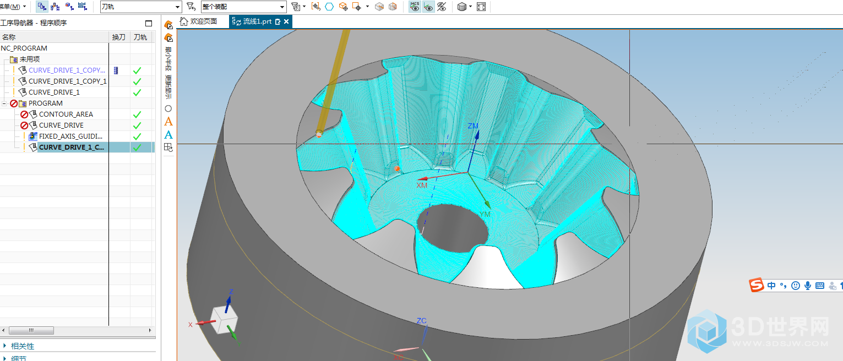
Task: Switch to Program Order view icon
Action: click(x=42, y=7)
